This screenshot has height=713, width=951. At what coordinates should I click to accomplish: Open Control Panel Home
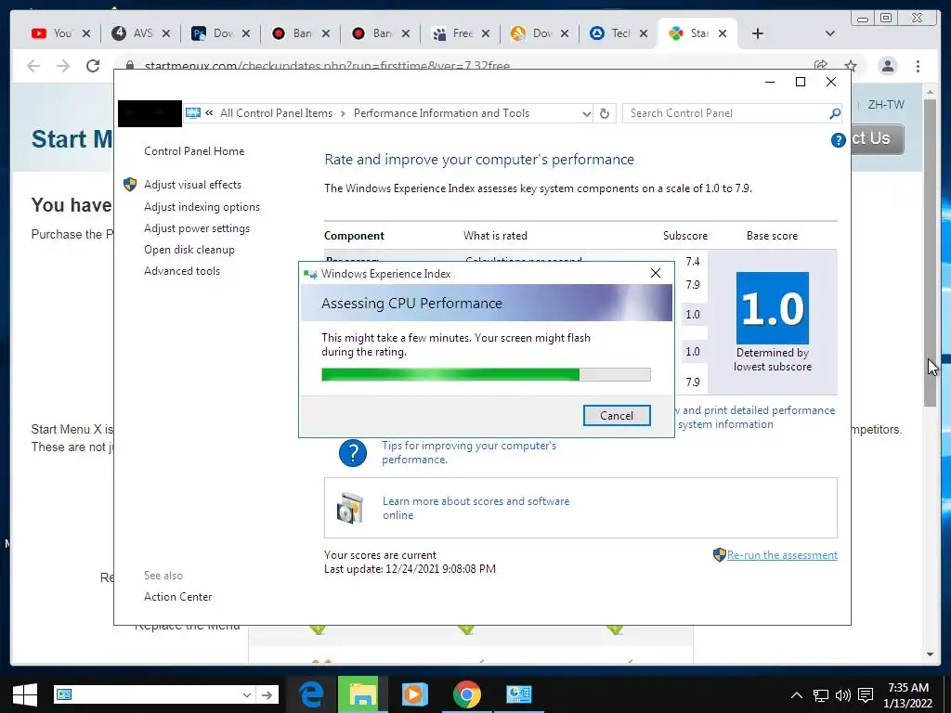point(194,151)
